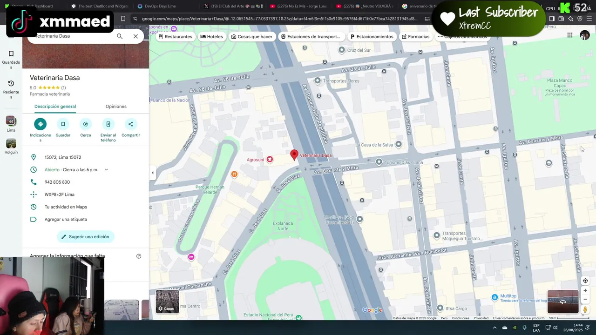Open the Condiciones footer link

click(461, 318)
